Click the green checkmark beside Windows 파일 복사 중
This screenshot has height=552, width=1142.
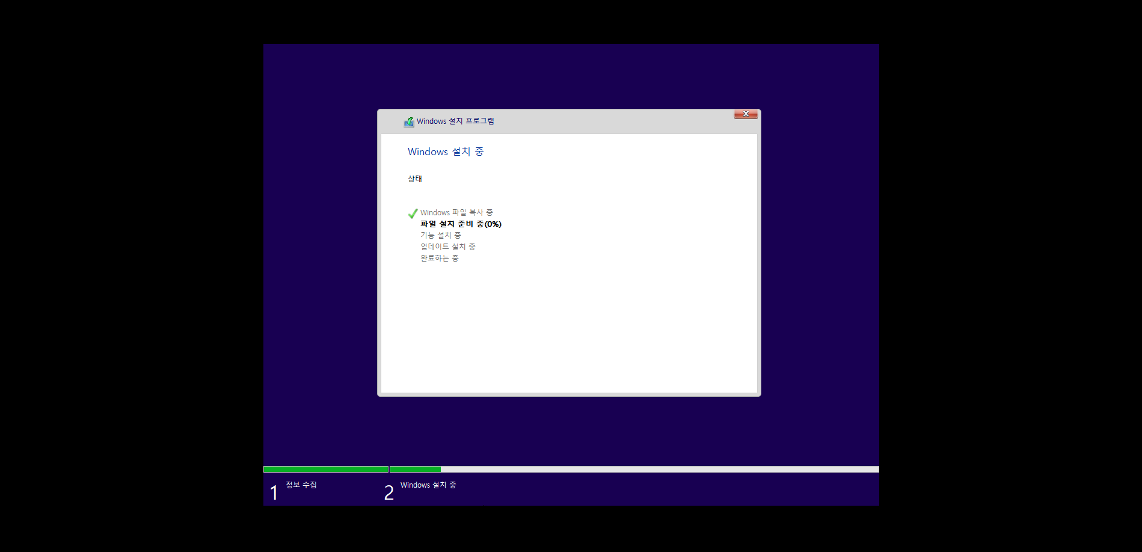point(413,213)
